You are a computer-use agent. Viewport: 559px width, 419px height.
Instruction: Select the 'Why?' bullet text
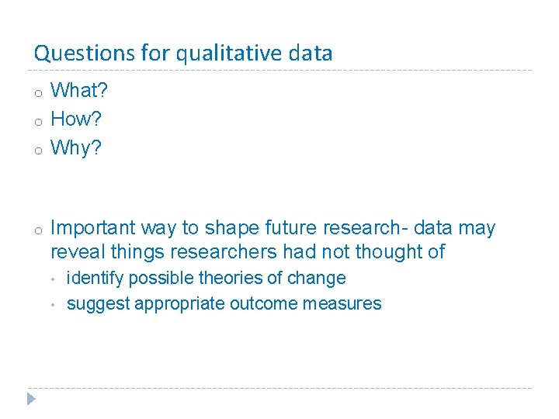coord(76,148)
